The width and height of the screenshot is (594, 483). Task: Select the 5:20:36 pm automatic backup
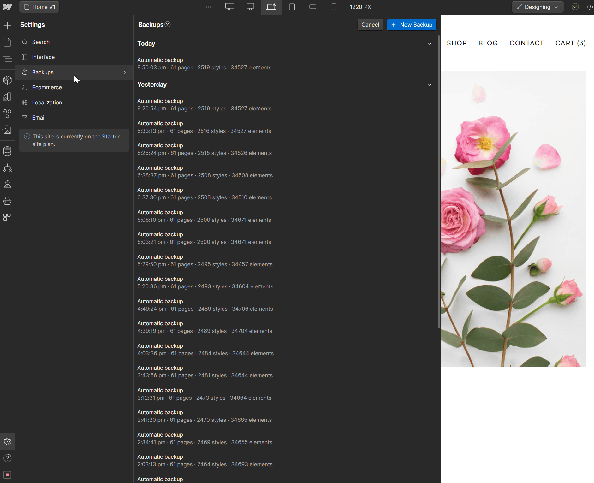point(285,283)
